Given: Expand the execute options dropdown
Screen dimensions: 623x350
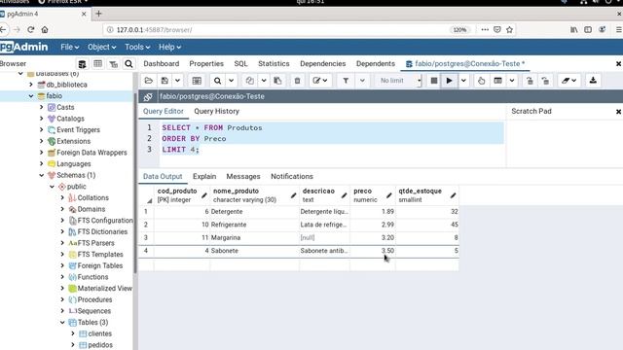Looking at the screenshot, I should [463, 81].
